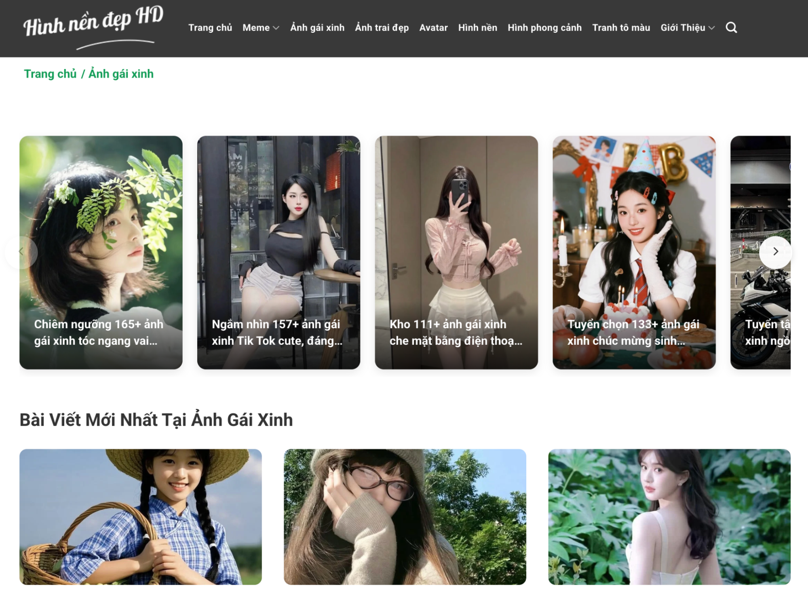
Task: Go to Avatar section
Action: 433,28
